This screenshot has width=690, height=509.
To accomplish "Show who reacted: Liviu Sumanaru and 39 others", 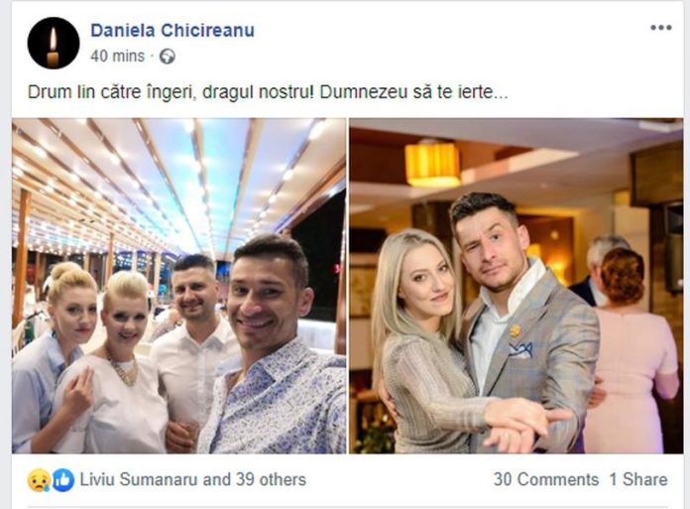I will pos(192,479).
